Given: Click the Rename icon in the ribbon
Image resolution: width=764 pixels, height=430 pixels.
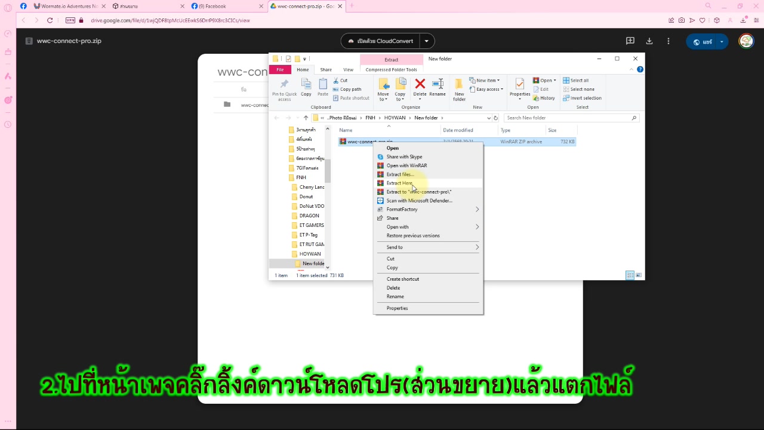Looking at the screenshot, I should (x=438, y=84).
